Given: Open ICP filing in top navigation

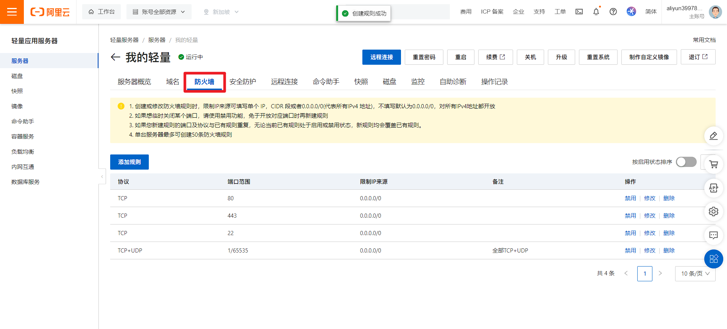Looking at the screenshot, I should tap(492, 12).
